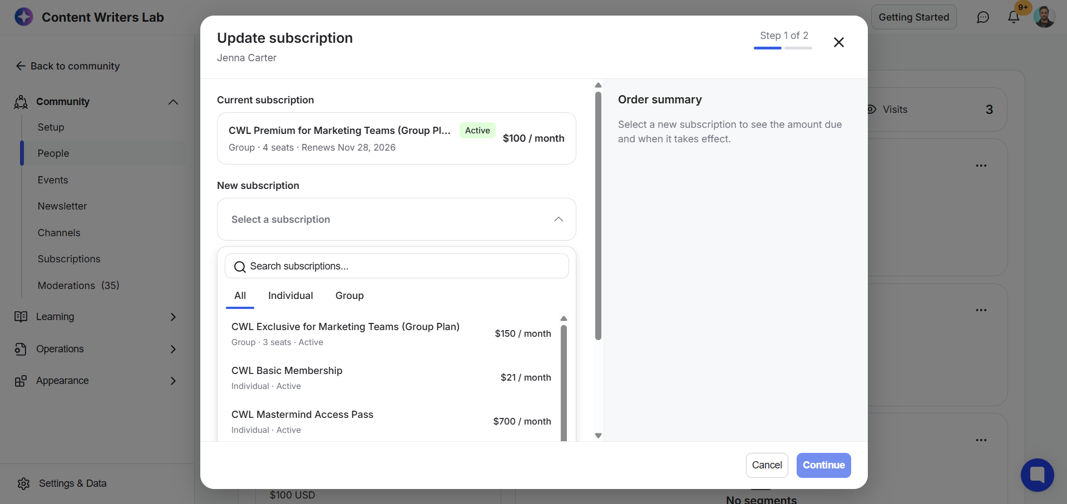Click the Learning book icon

[21, 317]
